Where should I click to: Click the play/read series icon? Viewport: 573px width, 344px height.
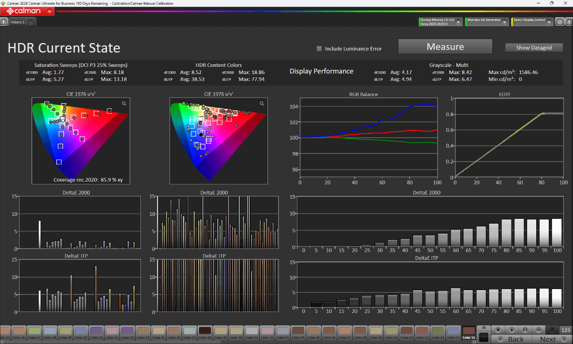pos(511,330)
